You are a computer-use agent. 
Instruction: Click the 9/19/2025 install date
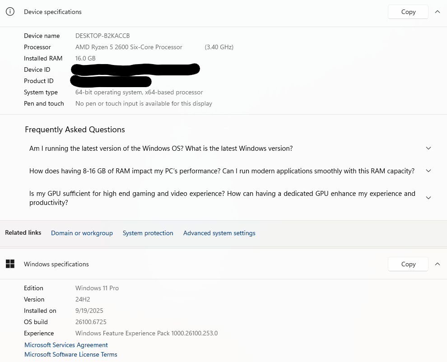point(89,311)
